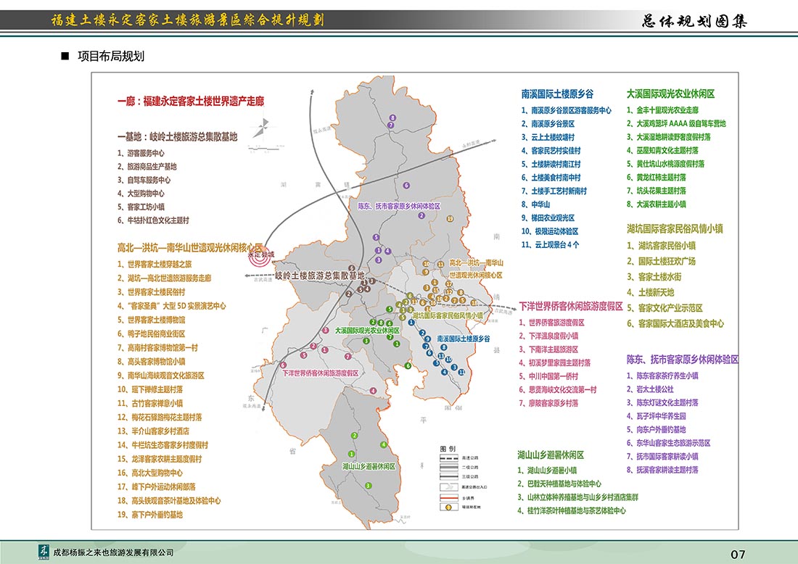Click list item 19、寨下户外垂钓基地
Viewport: 798px width, 564px height.
(150, 515)
